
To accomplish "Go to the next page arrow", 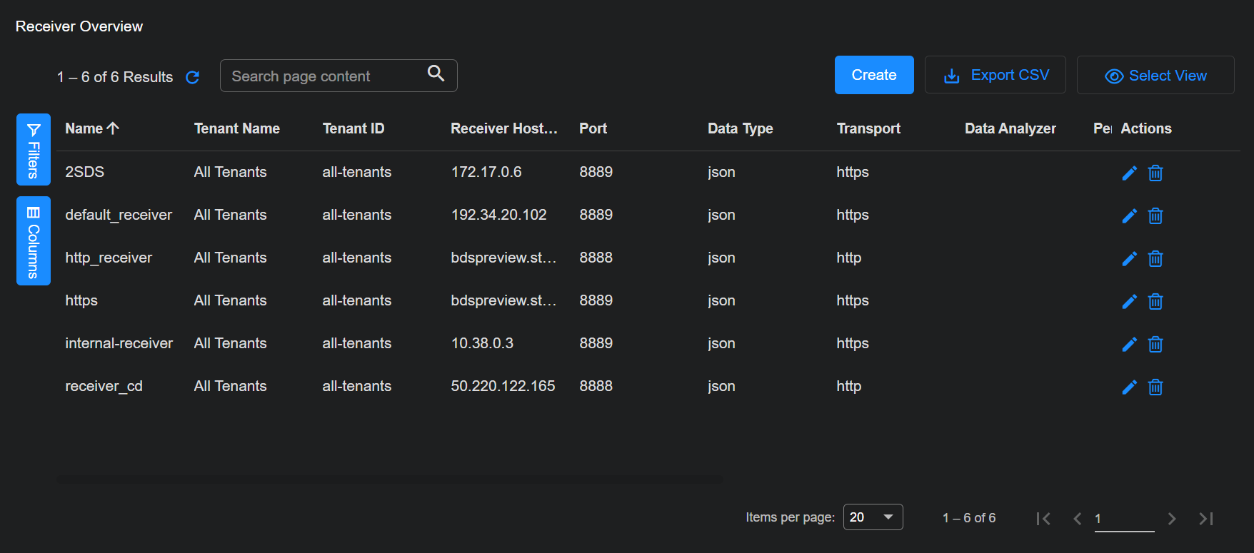I will point(1171,519).
